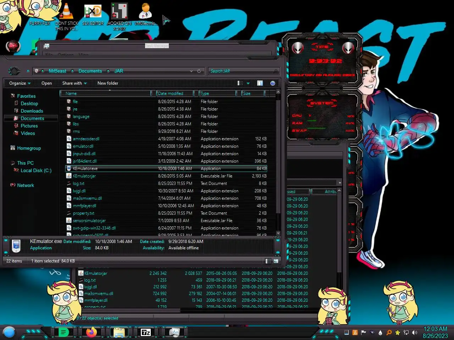Screen dimensions: 454x340
Task: Refresh the JAR folder address bar
Action: 199,71
